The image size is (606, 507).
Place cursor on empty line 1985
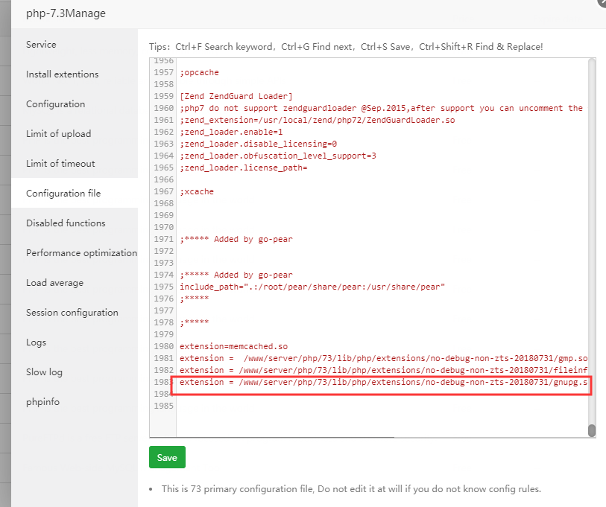pyautogui.click(x=298, y=406)
